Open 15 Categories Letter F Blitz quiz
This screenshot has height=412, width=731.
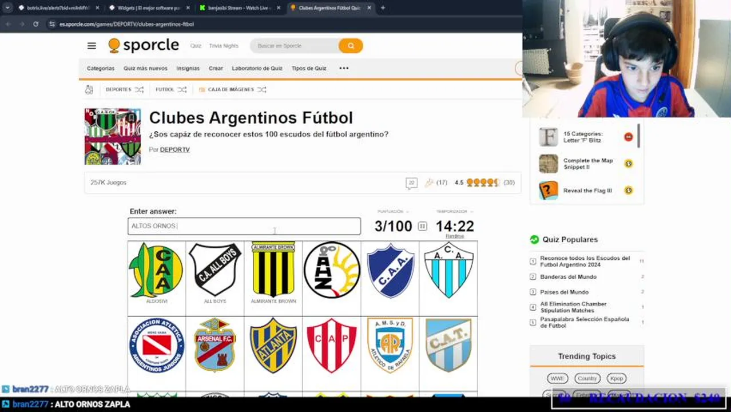click(582, 137)
